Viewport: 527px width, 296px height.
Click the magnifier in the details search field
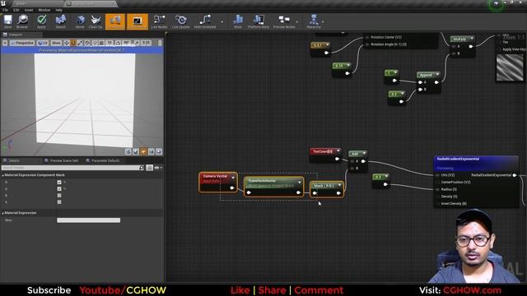142,168
